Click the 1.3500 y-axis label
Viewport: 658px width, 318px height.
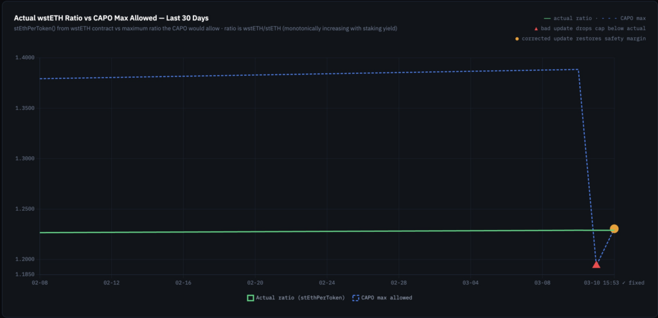[x=26, y=108]
